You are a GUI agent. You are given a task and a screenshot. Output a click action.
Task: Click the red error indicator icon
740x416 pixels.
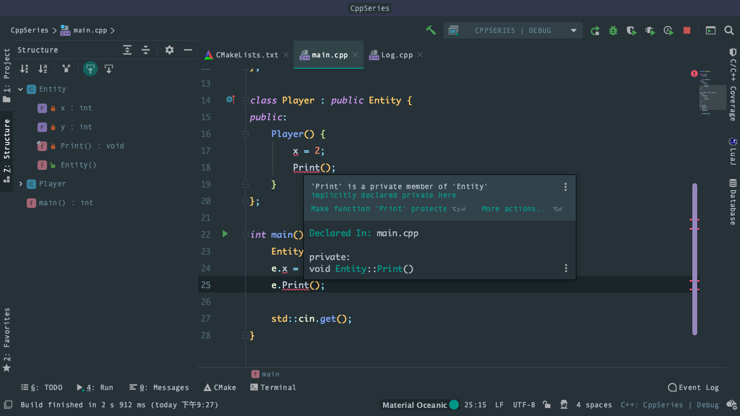(694, 74)
